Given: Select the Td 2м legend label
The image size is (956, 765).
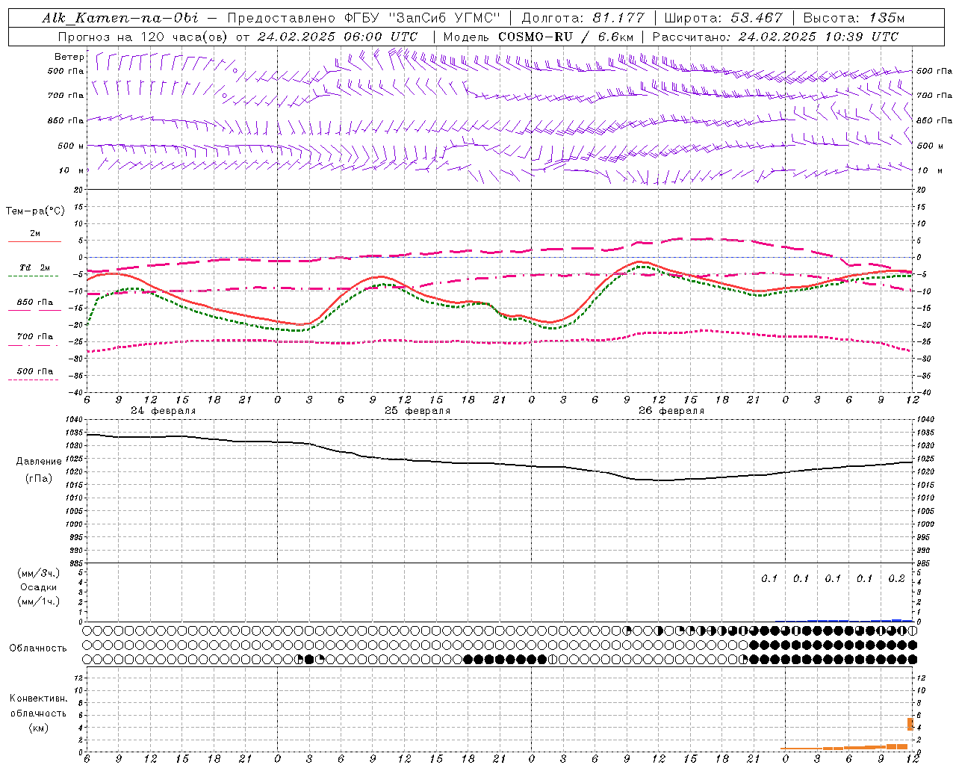Looking at the screenshot, I should tap(34, 267).
